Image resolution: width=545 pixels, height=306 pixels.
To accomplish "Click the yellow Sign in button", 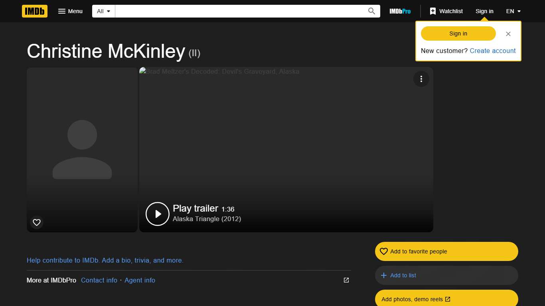I will coord(458,33).
